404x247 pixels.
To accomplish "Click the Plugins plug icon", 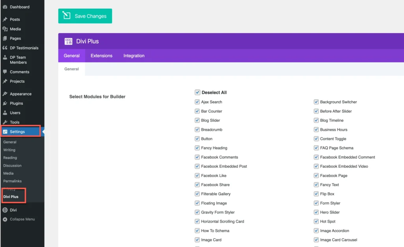I will pyautogui.click(x=5, y=103).
